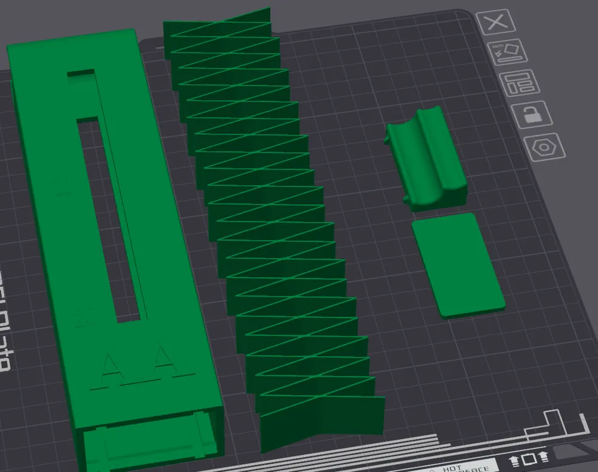This screenshot has width=598, height=472.
Task: Click the left upward arrow icon near status strip
Action: [513, 461]
